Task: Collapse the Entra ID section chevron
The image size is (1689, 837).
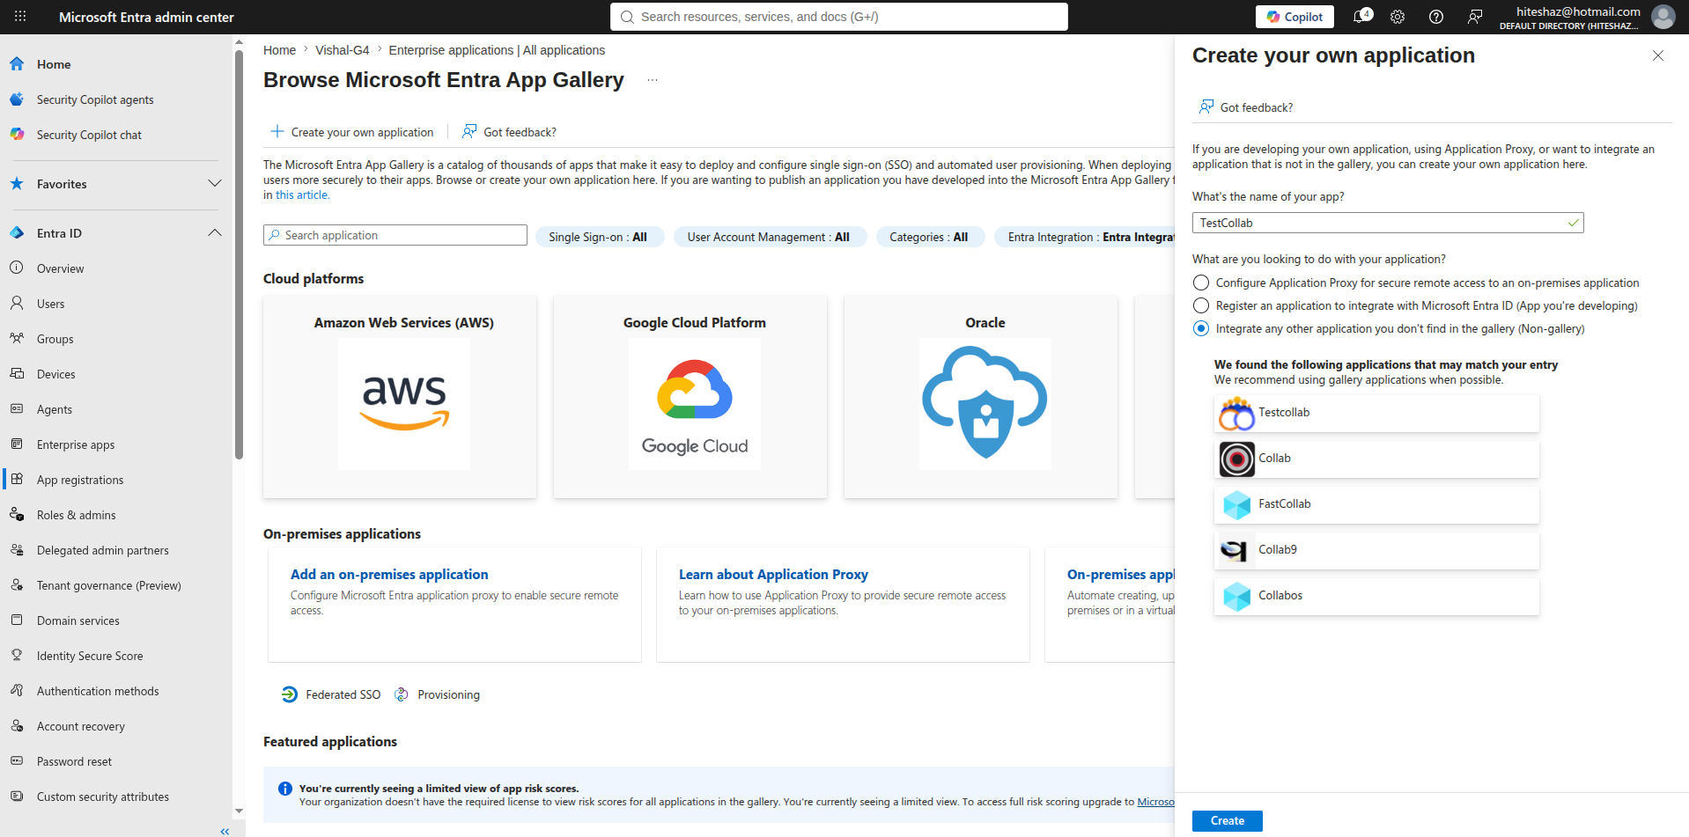Action: tap(214, 233)
